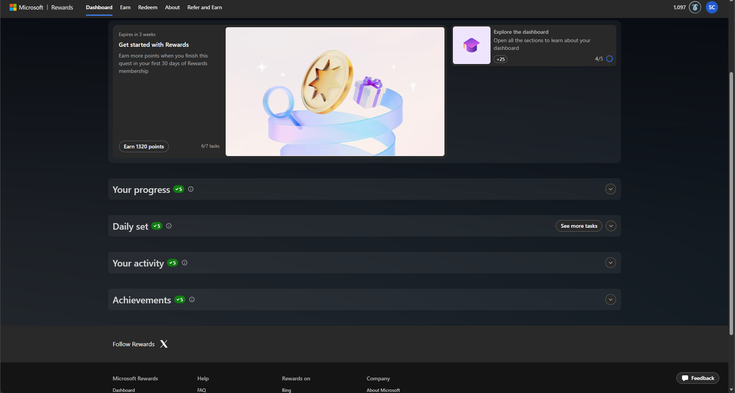This screenshot has width=735, height=393.
Task: Click the See more tasks button
Action: point(579,226)
